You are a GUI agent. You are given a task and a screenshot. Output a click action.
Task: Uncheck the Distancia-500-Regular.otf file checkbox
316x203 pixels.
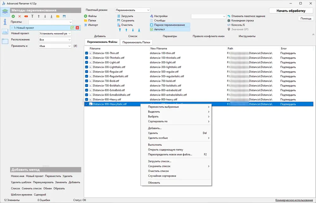87,72
